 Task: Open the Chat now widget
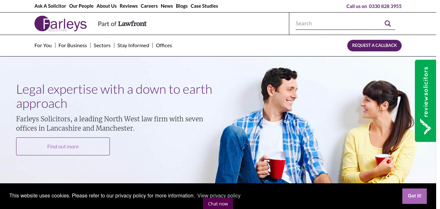[218, 204]
